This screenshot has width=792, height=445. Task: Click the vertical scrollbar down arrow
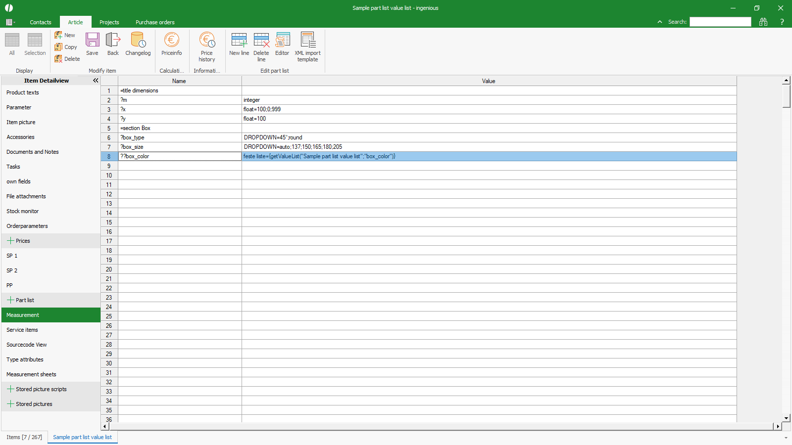[x=786, y=418]
